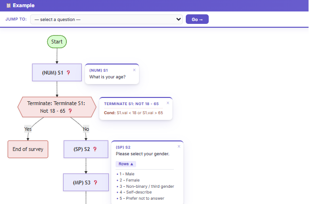Click the No branch label
This screenshot has width=309, height=204.
(86, 129)
